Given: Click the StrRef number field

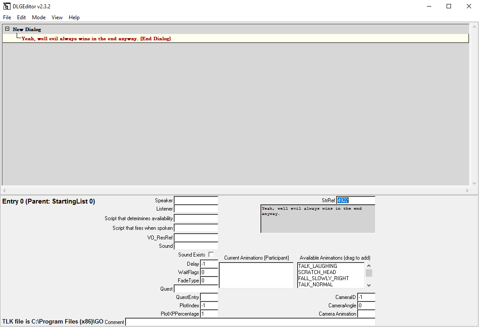Looking at the screenshot, I should pos(356,200).
